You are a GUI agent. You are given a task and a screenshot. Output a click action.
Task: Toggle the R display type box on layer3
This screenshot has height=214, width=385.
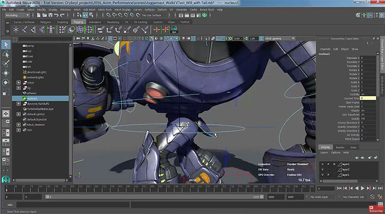pyautogui.click(x=334, y=164)
